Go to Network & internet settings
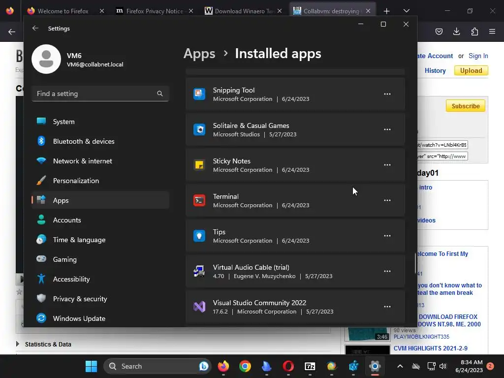 (100, 161)
